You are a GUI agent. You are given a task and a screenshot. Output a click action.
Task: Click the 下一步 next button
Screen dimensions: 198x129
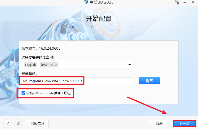coord(184,123)
